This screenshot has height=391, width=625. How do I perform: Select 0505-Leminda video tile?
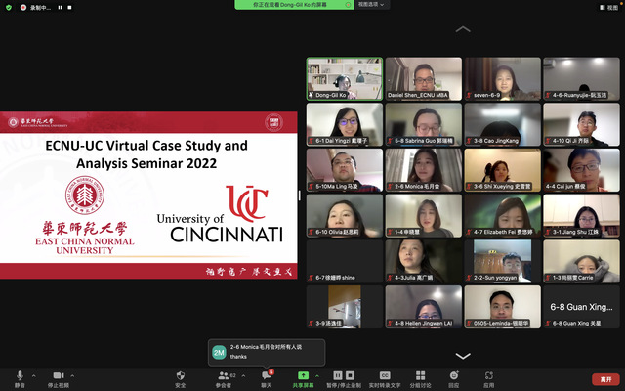[x=503, y=307]
